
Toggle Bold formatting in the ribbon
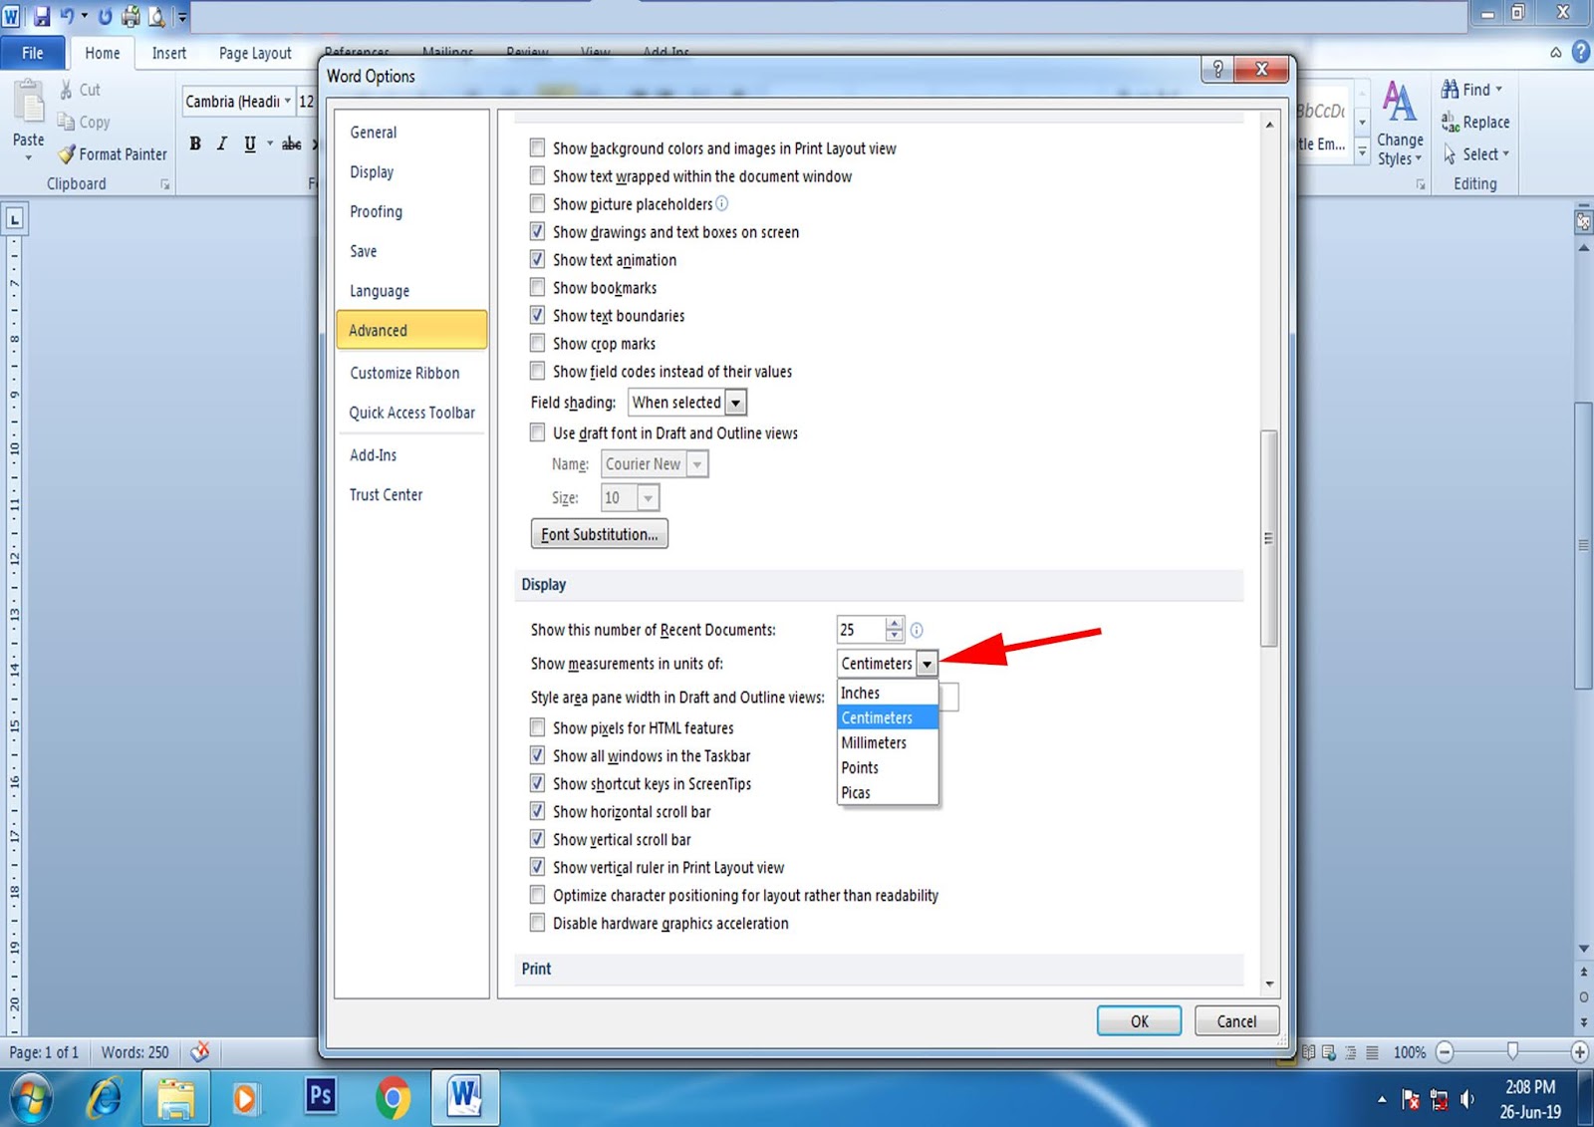pyautogui.click(x=195, y=143)
